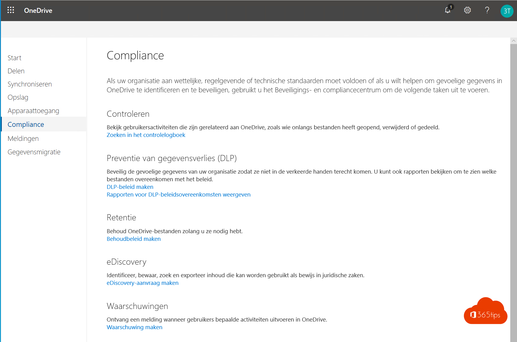Open the app launcher waffle icon
This screenshot has height=342, width=517.
(11, 10)
